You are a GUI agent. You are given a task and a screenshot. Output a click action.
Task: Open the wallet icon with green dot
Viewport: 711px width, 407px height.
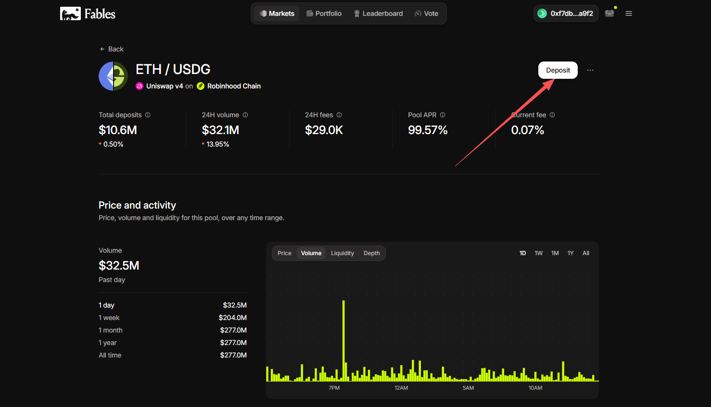pos(610,13)
